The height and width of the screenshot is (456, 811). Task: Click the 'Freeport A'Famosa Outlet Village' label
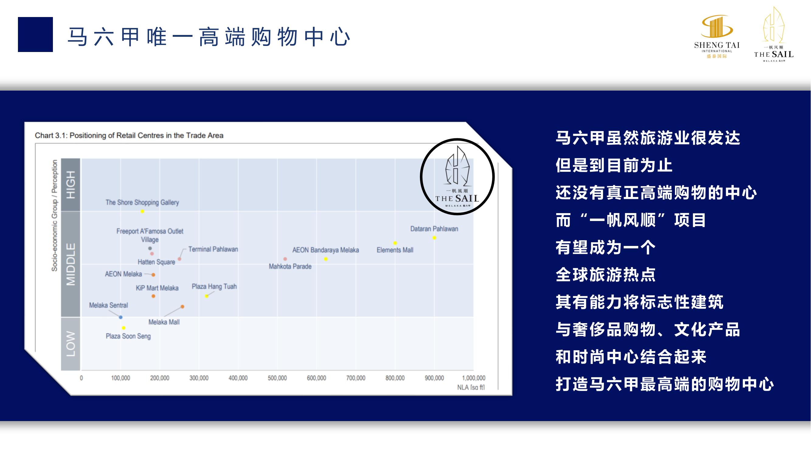pyautogui.click(x=150, y=235)
